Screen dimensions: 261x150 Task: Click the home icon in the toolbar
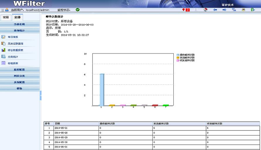[x=205, y=10]
